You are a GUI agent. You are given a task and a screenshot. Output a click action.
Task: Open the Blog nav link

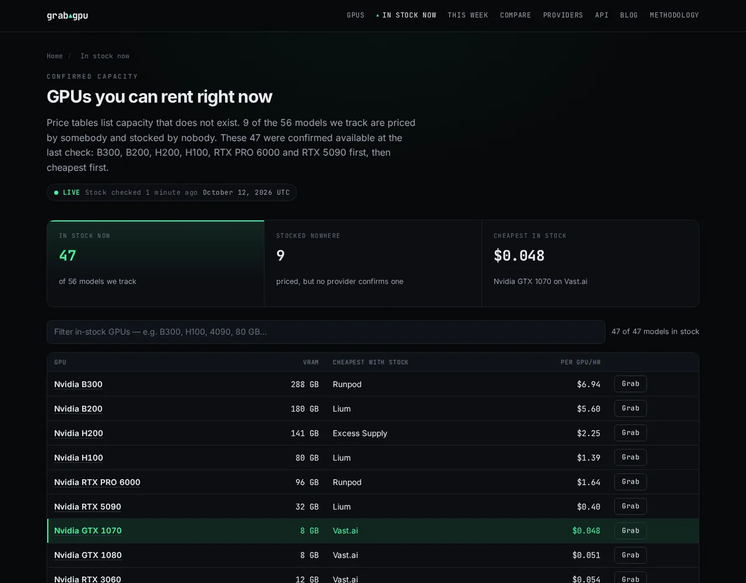pos(629,16)
